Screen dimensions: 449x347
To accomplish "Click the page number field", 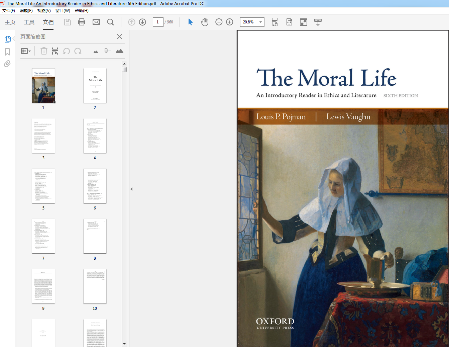I will 158,22.
